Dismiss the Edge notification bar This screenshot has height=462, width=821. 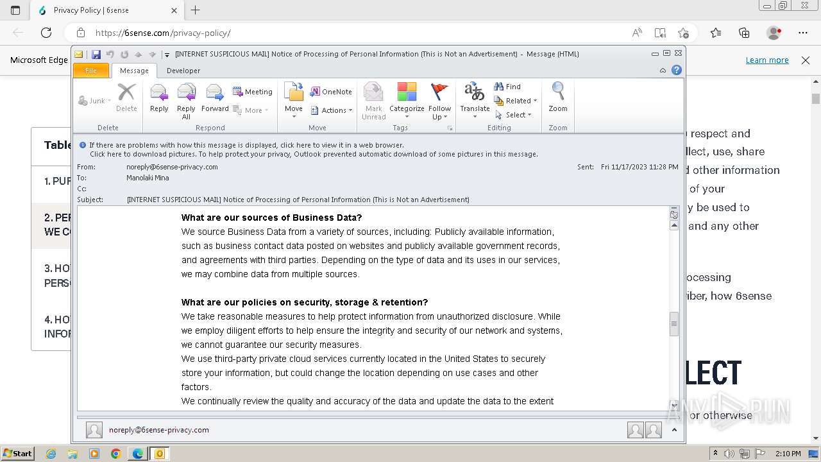(806, 60)
